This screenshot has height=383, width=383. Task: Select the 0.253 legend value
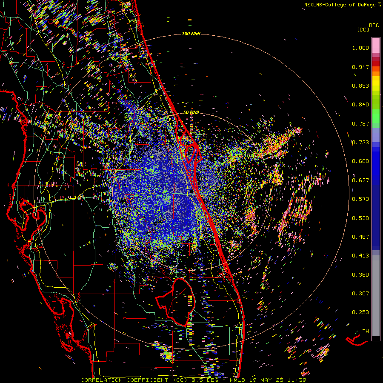point(360,312)
